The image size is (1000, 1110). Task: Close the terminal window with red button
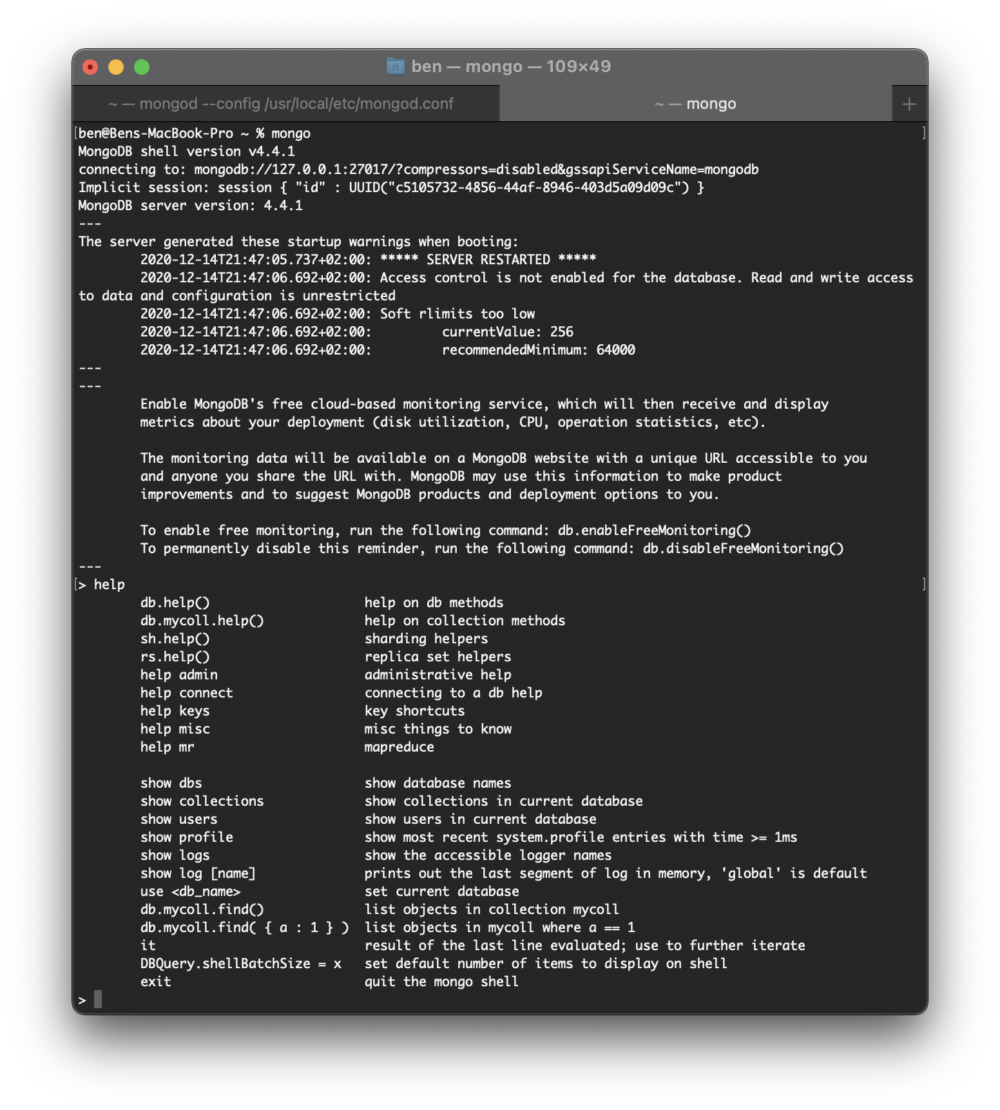coord(91,67)
